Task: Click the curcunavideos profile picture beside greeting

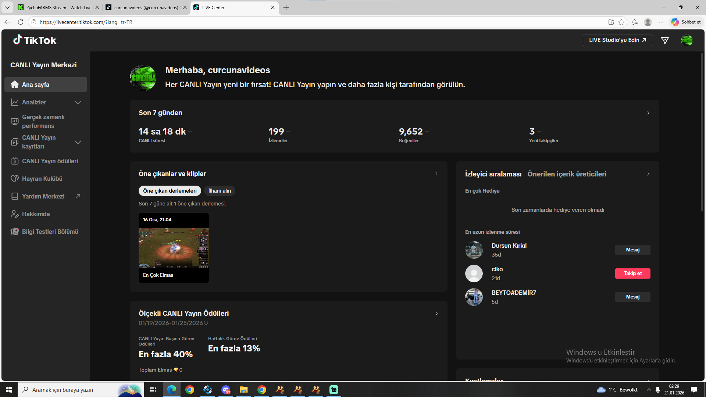Action: coord(143,78)
